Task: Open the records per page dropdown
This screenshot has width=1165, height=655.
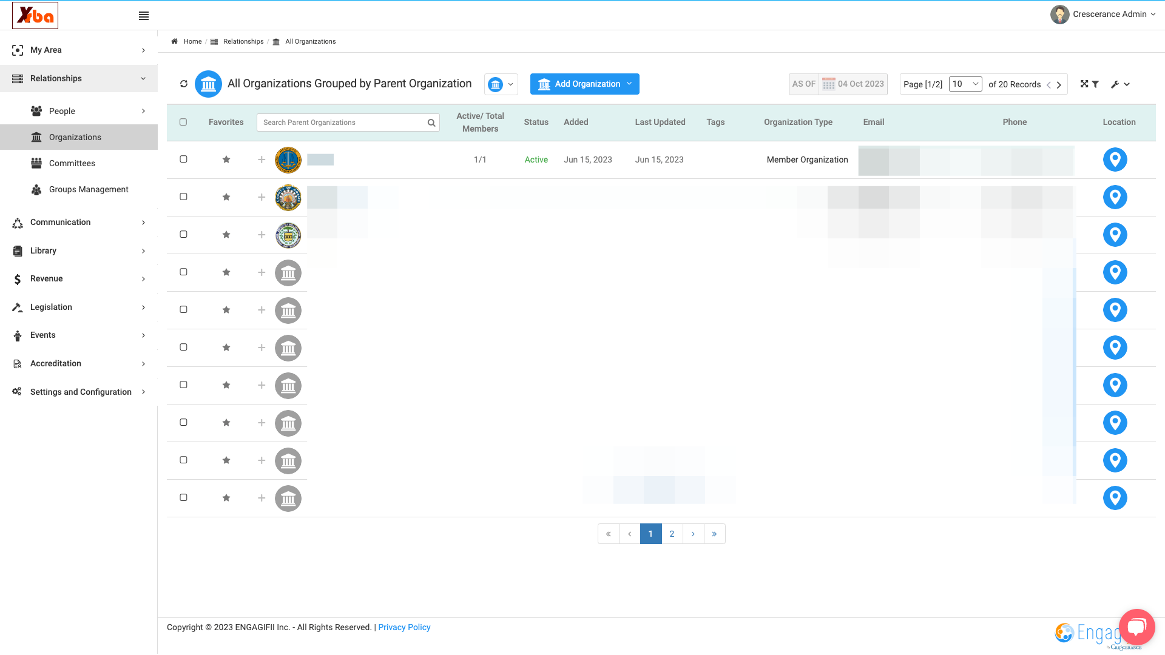Action: coord(965,84)
